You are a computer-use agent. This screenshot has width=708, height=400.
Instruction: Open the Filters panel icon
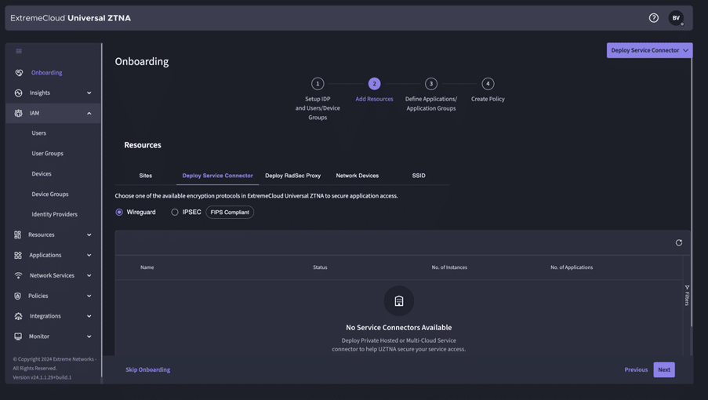687,295
